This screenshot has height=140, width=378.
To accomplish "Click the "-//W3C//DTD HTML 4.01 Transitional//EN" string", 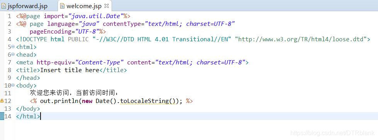I will point(162,39).
